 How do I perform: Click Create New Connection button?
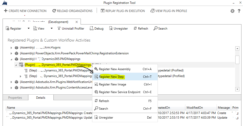25,11
